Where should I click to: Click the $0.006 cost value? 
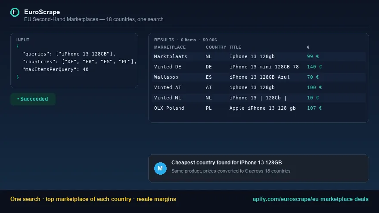210,40
